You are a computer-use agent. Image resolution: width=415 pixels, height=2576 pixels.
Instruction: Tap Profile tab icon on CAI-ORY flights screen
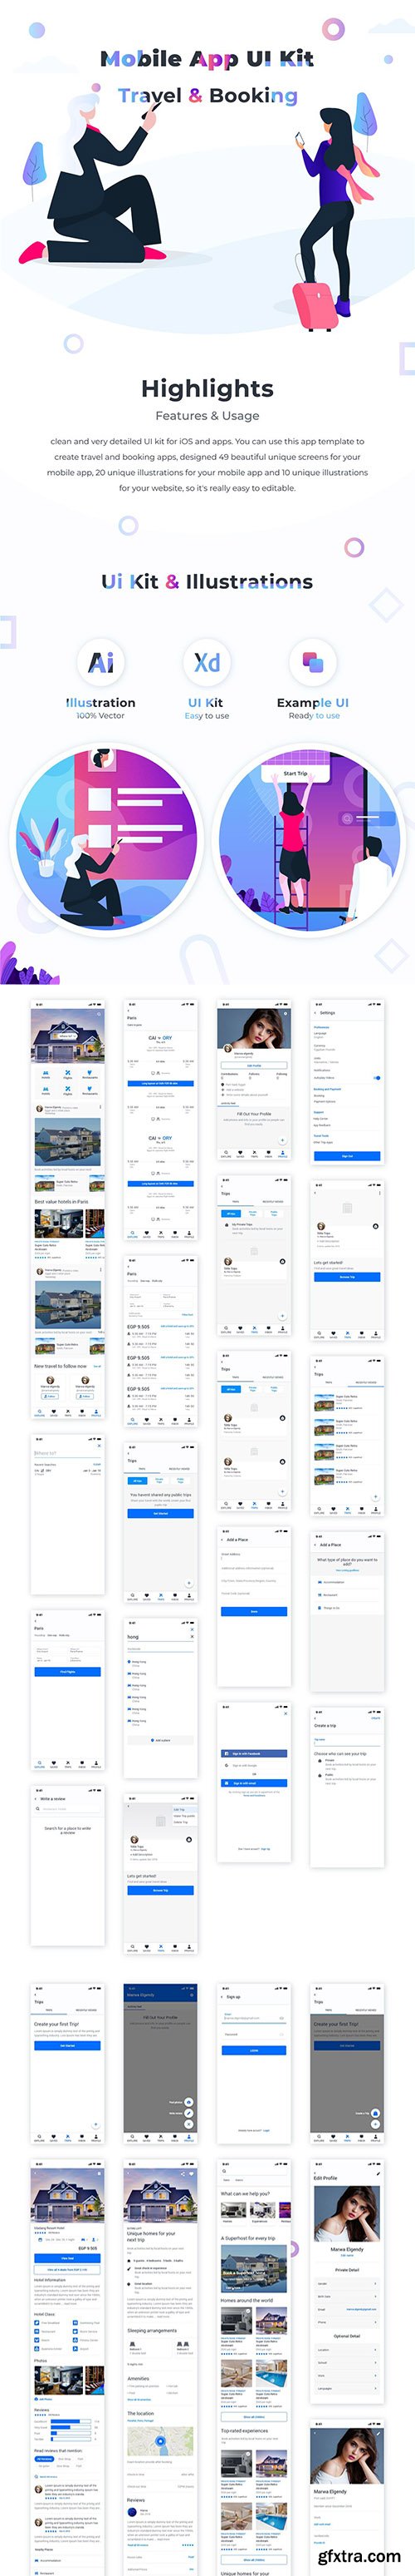(x=188, y=1235)
